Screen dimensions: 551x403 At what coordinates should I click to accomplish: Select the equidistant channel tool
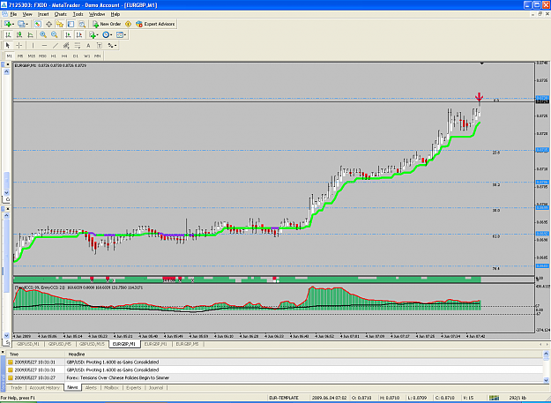[66, 45]
